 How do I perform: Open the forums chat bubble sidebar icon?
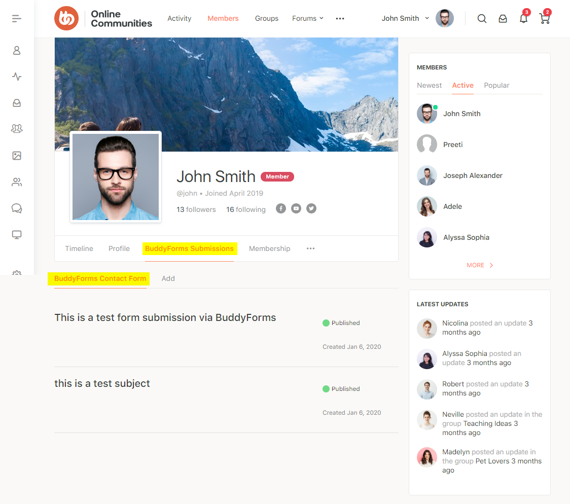[x=17, y=208]
